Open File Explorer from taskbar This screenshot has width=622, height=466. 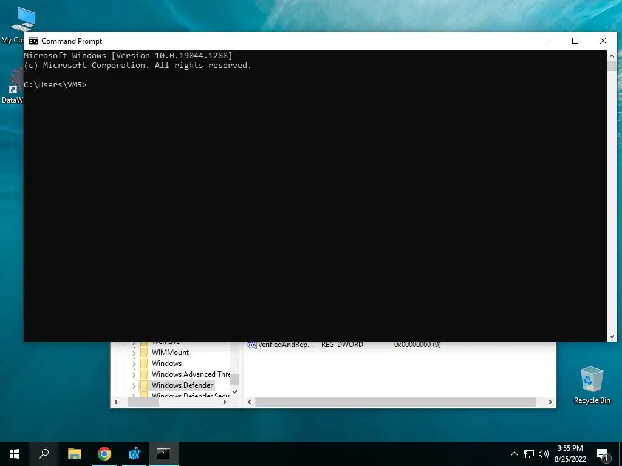pyautogui.click(x=75, y=454)
